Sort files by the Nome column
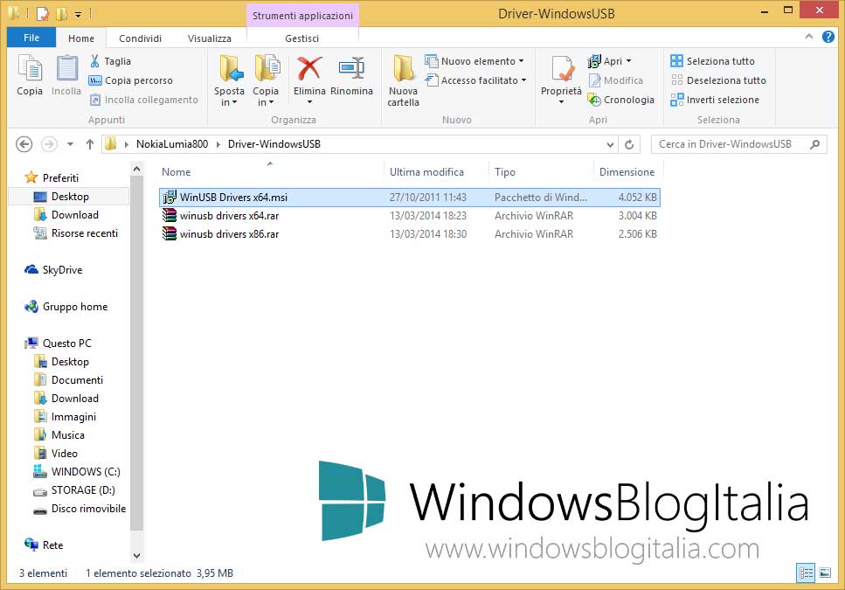The height and width of the screenshot is (590, 845). [271, 172]
